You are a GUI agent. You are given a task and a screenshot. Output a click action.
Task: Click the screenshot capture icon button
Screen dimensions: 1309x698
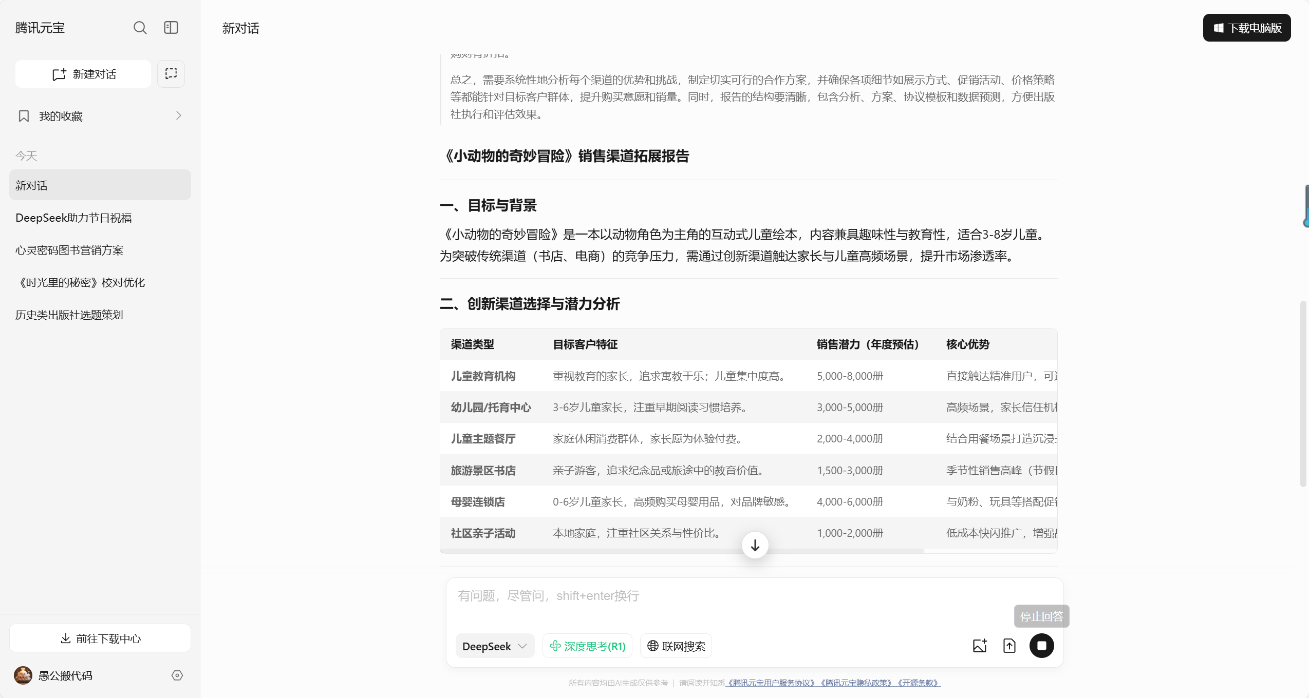(171, 74)
